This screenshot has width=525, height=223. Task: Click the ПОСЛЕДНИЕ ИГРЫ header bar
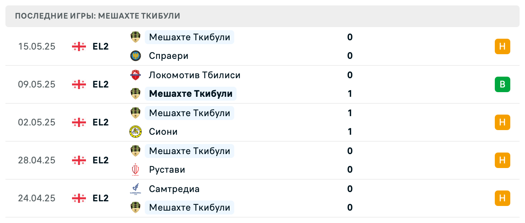(97, 16)
